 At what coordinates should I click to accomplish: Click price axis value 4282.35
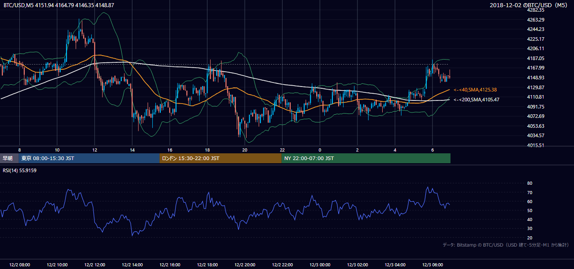[535, 10]
